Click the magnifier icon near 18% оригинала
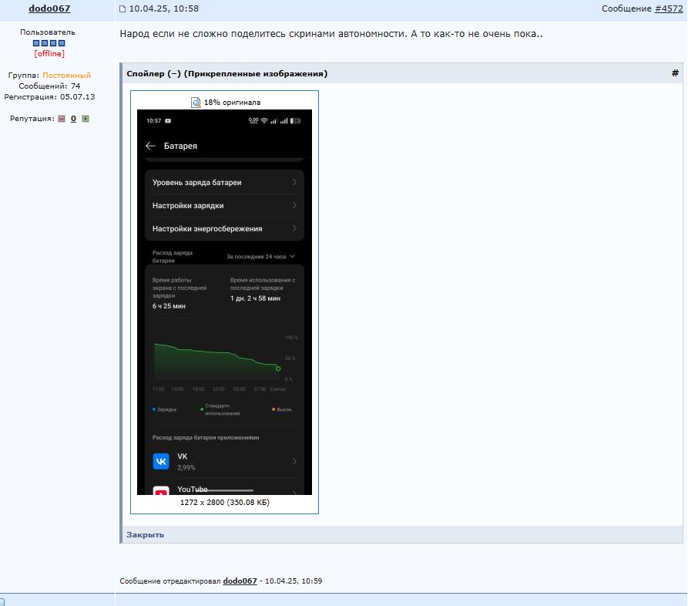688x606 pixels. [196, 103]
